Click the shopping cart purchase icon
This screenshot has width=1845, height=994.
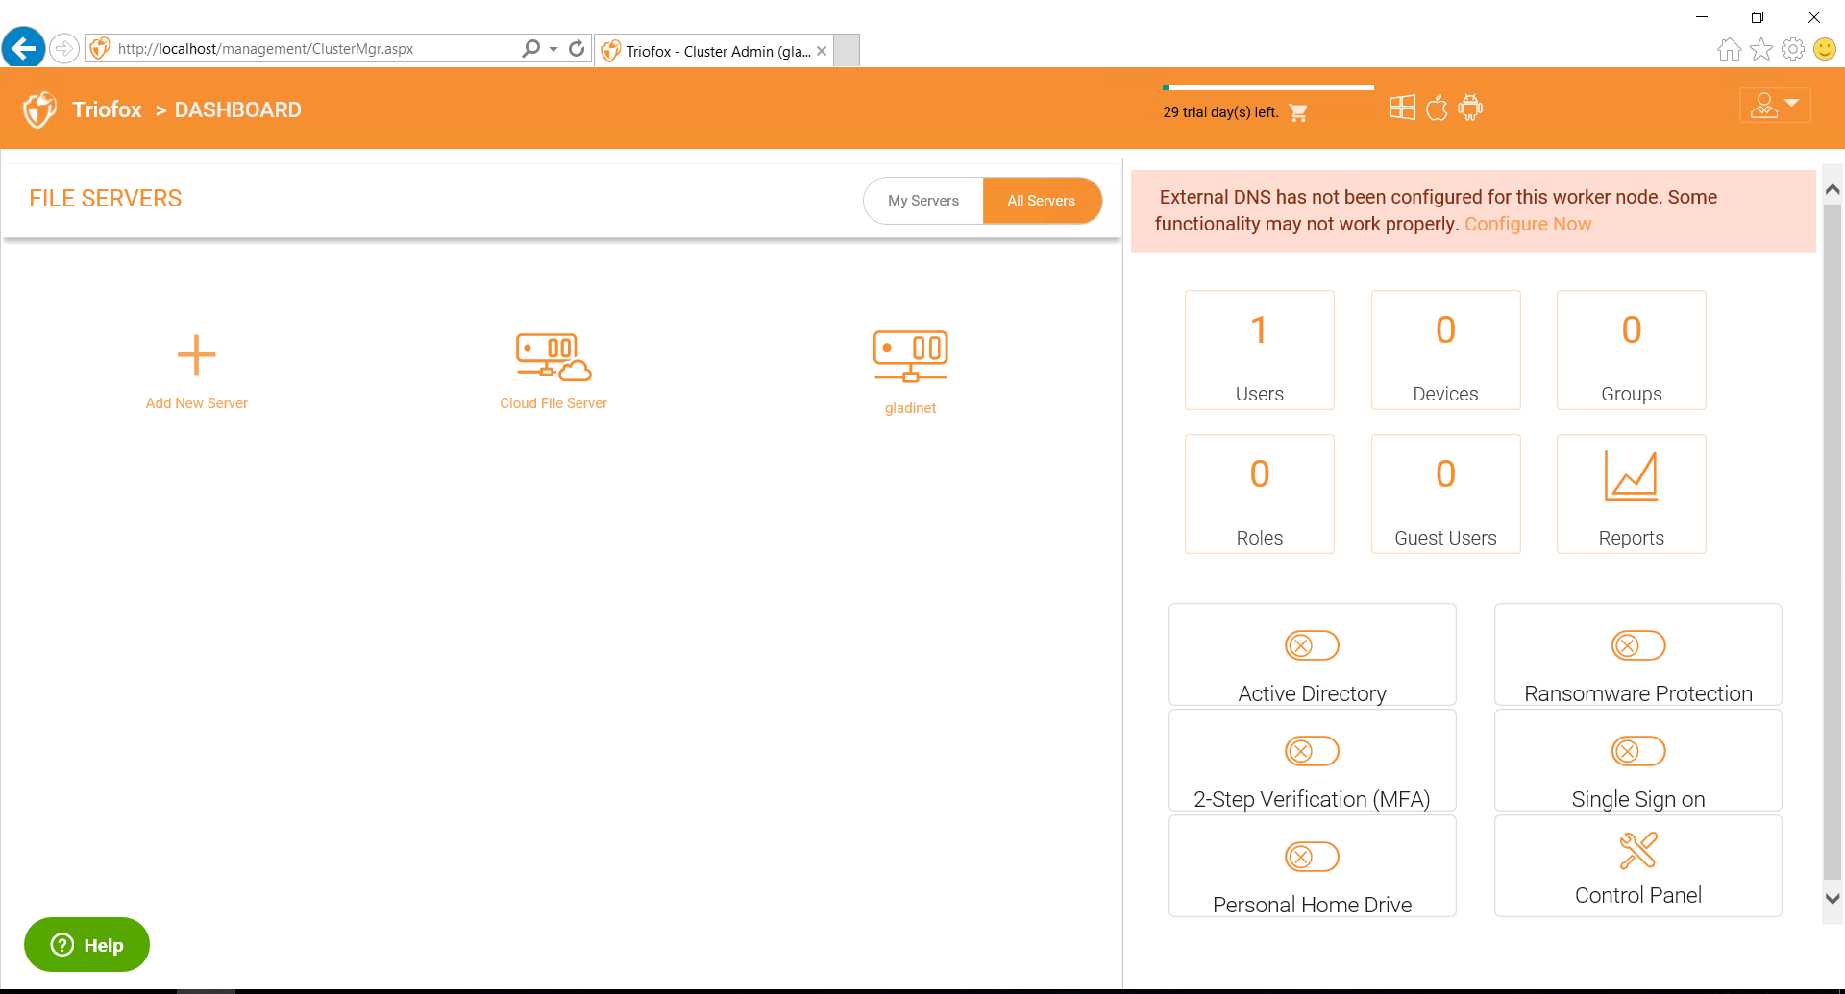pyautogui.click(x=1298, y=112)
